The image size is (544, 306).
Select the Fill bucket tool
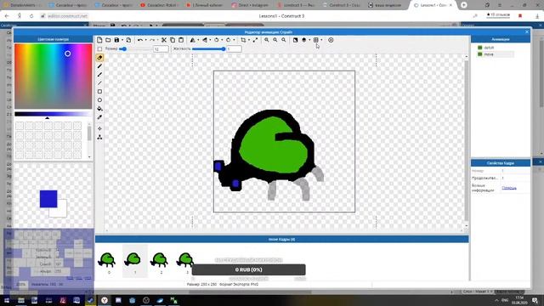pos(99,109)
